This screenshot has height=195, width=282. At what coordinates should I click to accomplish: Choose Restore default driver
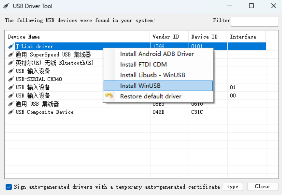click(151, 96)
